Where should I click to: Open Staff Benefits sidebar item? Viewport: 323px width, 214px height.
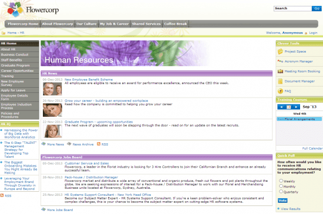coord(19,60)
